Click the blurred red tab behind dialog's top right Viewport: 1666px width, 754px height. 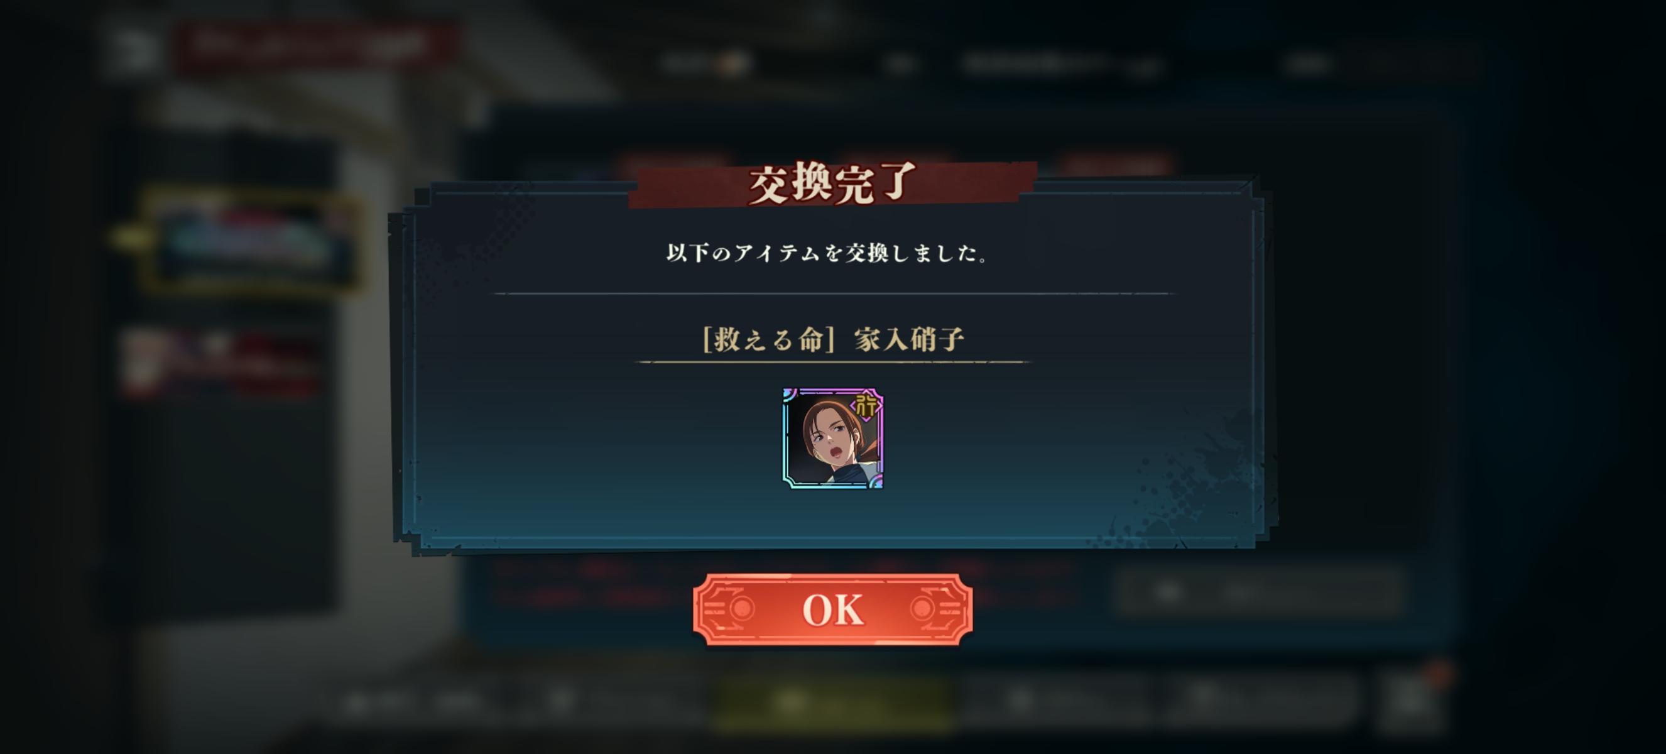(1118, 165)
